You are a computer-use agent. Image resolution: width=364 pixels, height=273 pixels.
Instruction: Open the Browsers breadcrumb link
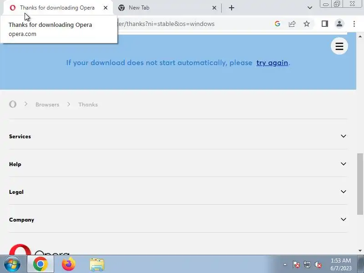pyautogui.click(x=47, y=105)
